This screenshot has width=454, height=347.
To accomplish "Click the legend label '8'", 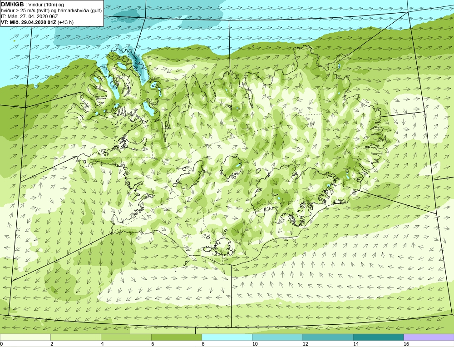I will pos(203,344).
